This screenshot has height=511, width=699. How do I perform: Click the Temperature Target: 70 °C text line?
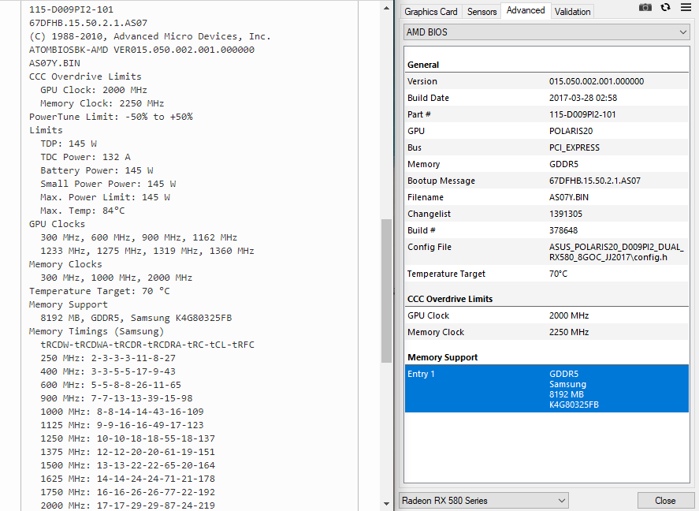(x=99, y=291)
